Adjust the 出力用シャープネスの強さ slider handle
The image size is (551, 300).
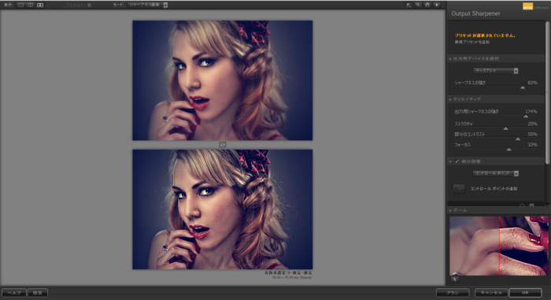click(526, 116)
